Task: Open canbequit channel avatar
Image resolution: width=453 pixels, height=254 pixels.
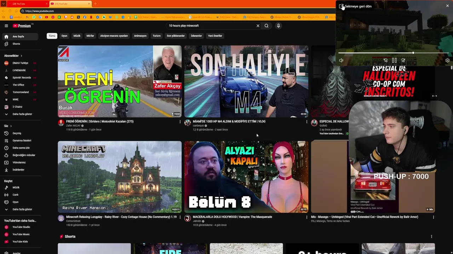Action: pos(188,123)
